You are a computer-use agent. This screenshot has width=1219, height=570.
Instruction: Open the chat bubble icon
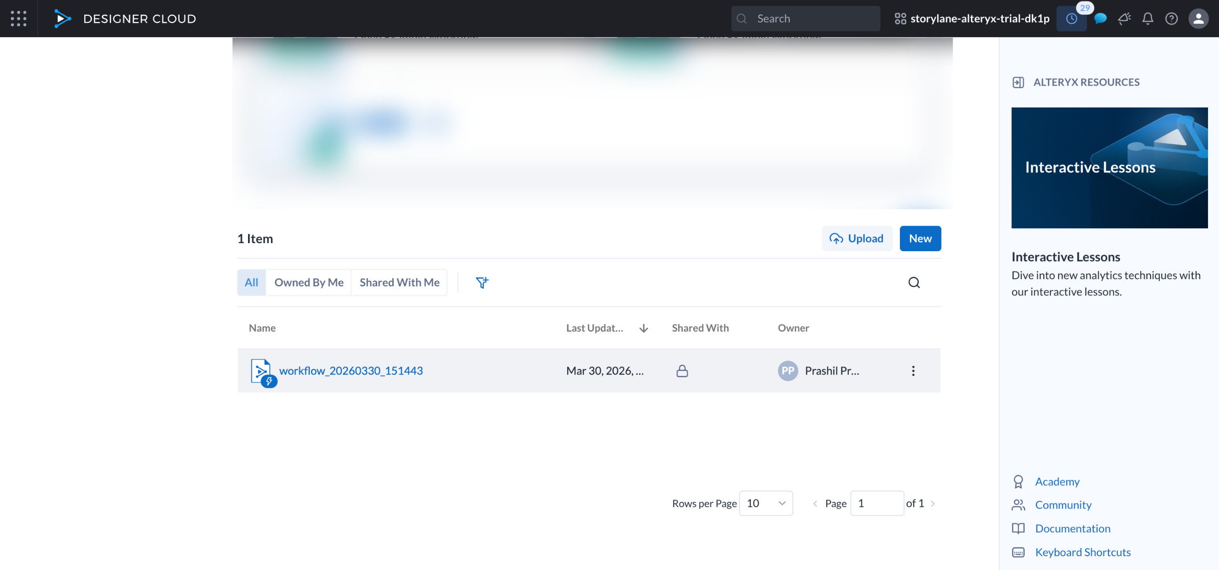coord(1100,19)
